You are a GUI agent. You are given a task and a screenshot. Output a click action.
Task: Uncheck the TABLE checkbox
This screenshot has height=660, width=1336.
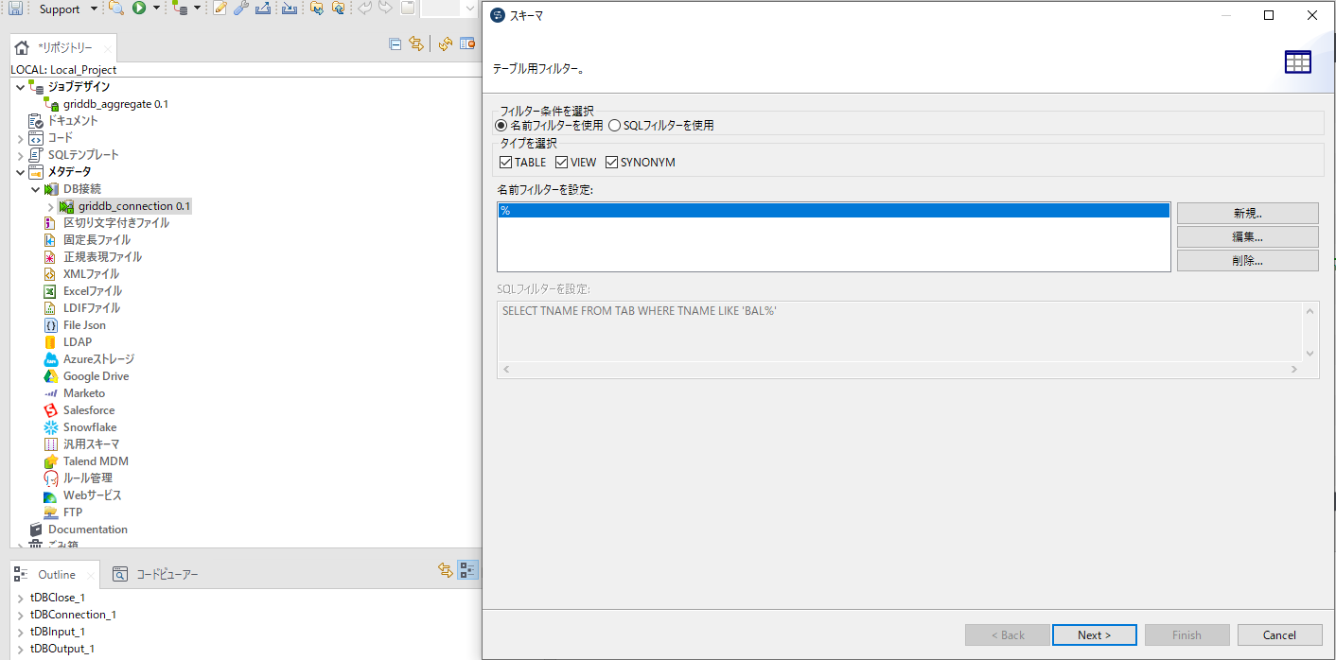(x=506, y=163)
